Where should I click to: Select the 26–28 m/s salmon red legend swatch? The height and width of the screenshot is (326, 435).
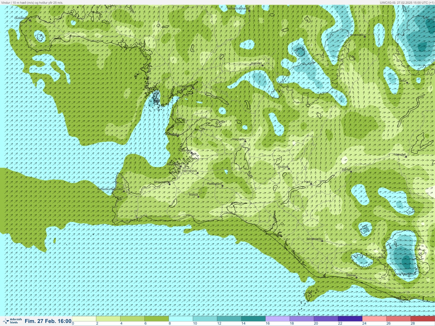point(398,319)
